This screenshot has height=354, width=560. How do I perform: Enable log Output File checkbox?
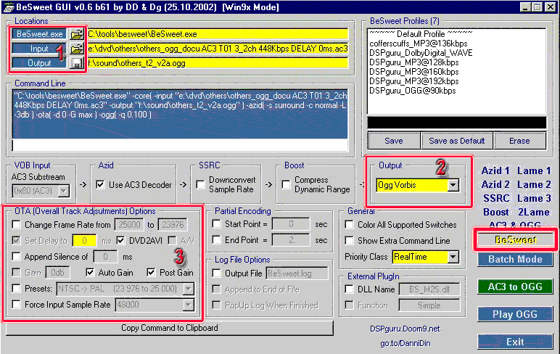coord(216,273)
